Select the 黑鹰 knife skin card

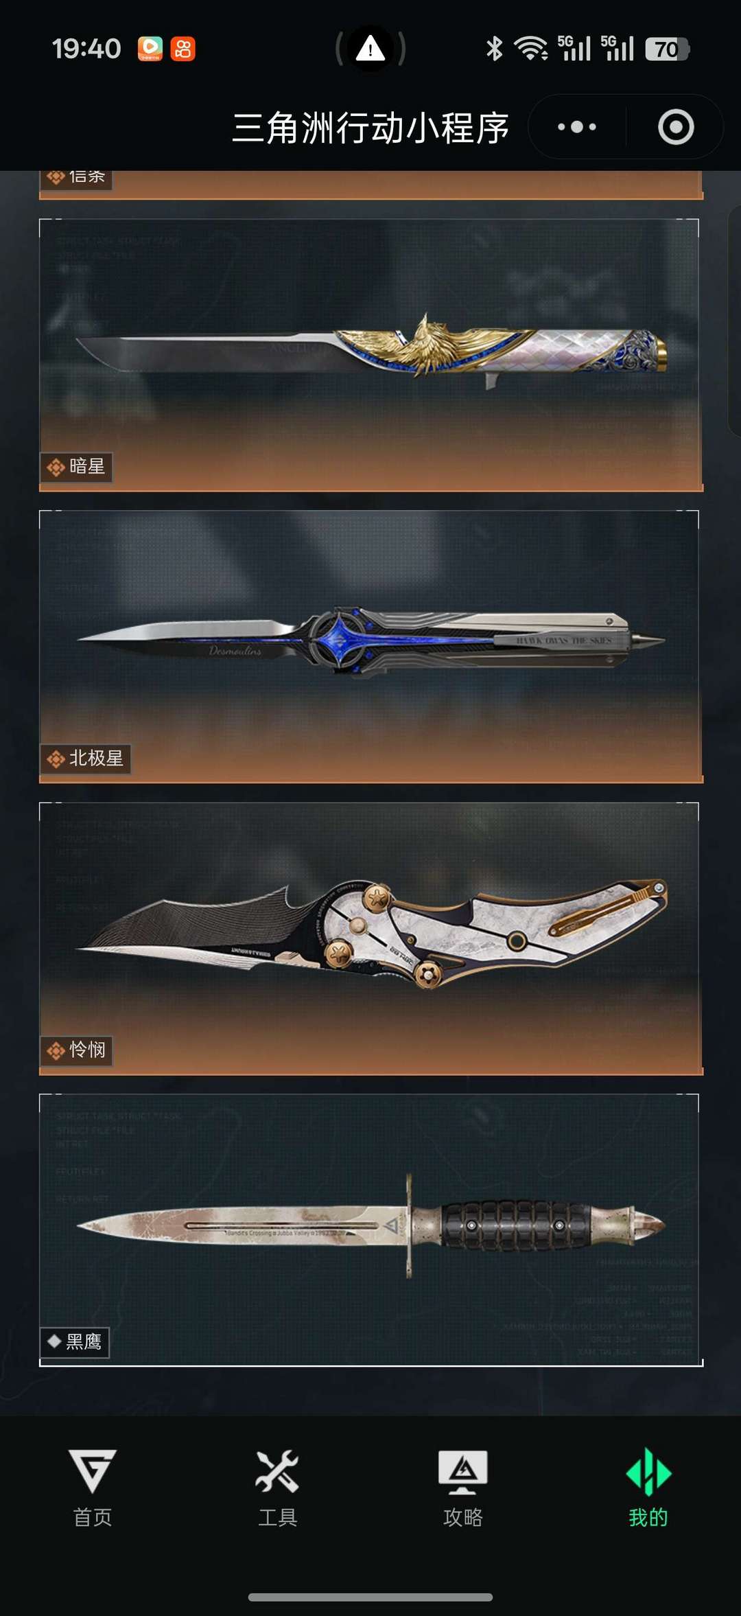tap(370, 1230)
